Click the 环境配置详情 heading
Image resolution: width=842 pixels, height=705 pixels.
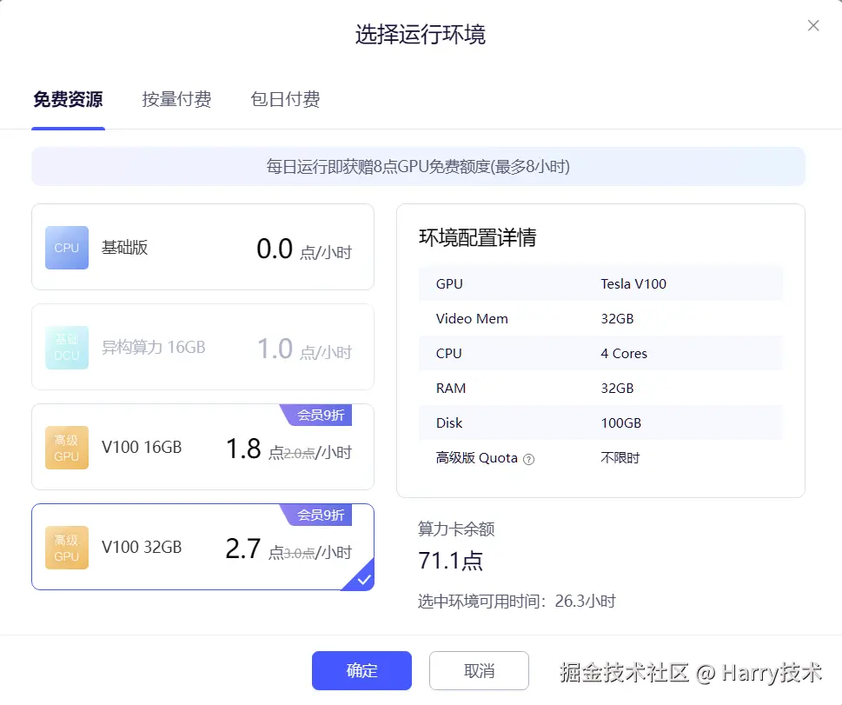click(x=477, y=237)
